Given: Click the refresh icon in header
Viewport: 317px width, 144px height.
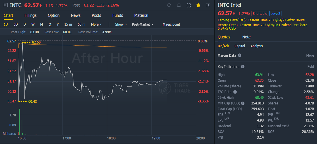Looking at the screenshot, I should [169, 5].
